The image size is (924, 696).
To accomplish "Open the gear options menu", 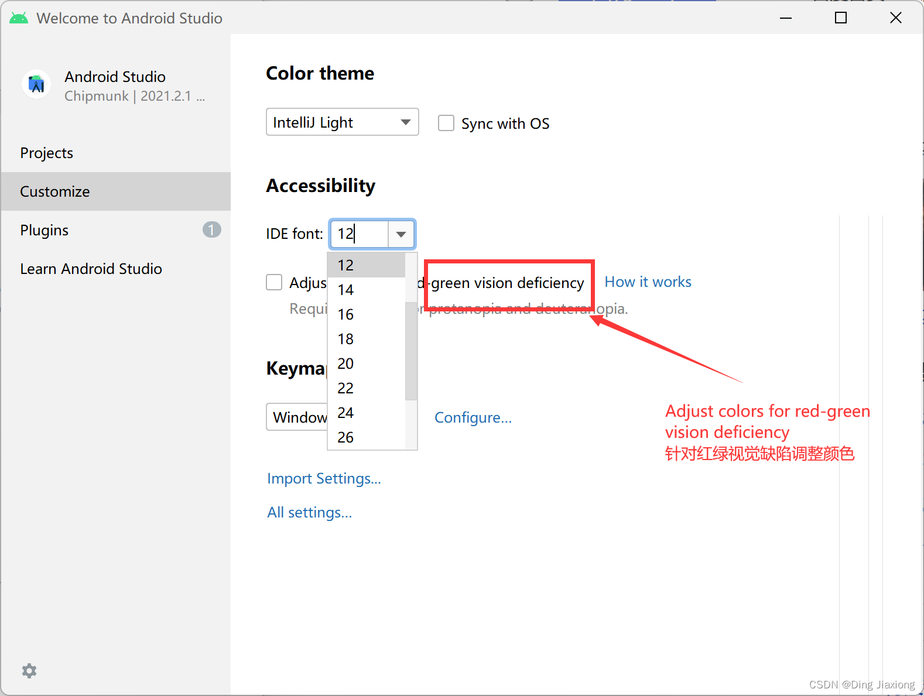I will click(x=29, y=670).
